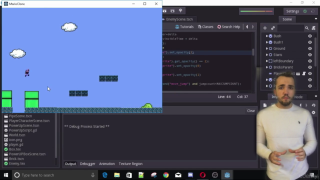
Task: Select player.gd in the file list
Action: pyautogui.click(x=16, y=144)
